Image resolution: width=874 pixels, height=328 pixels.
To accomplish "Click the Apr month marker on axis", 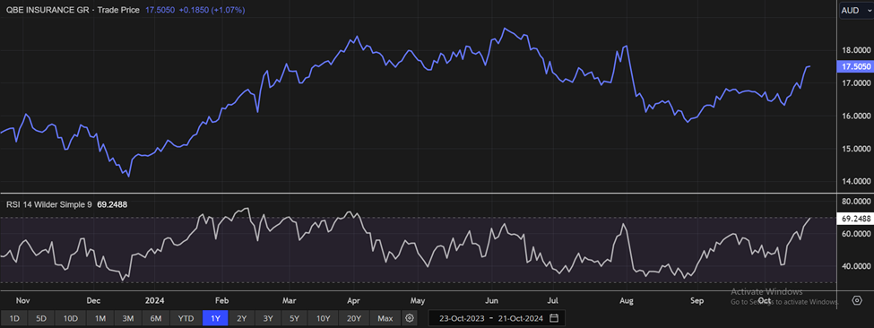I will coord(353,300).
